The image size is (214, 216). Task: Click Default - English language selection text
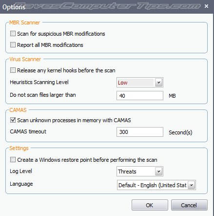pyautogui.click(x=152, y=185)
